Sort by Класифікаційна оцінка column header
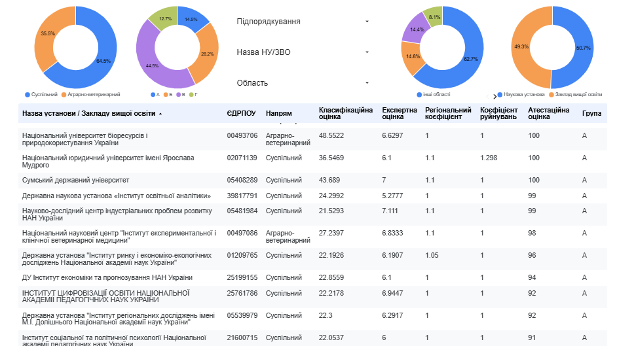The width and height of the screenshot is (634, 346). [346, 113]
